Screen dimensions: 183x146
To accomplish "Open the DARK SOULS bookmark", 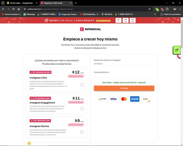I will tap(124, 14).
